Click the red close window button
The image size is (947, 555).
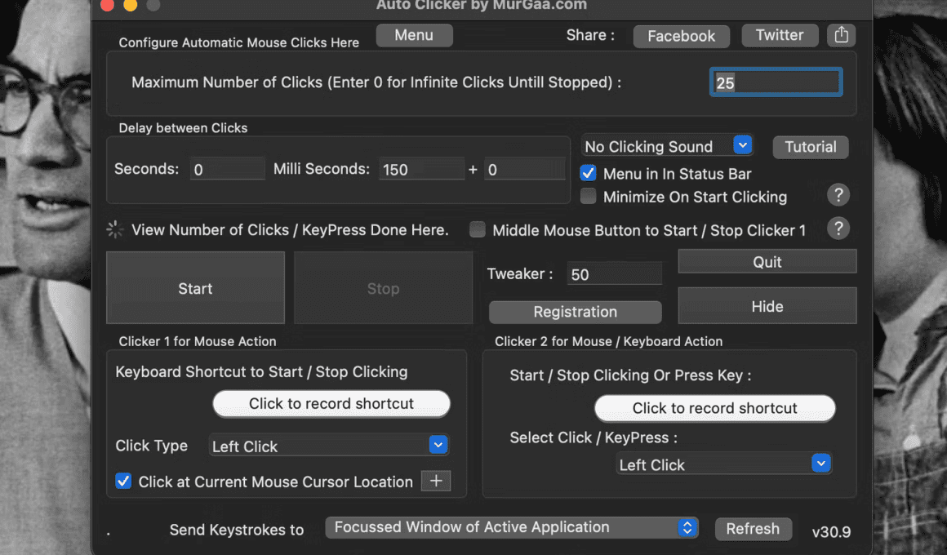[x=107, y=5]
